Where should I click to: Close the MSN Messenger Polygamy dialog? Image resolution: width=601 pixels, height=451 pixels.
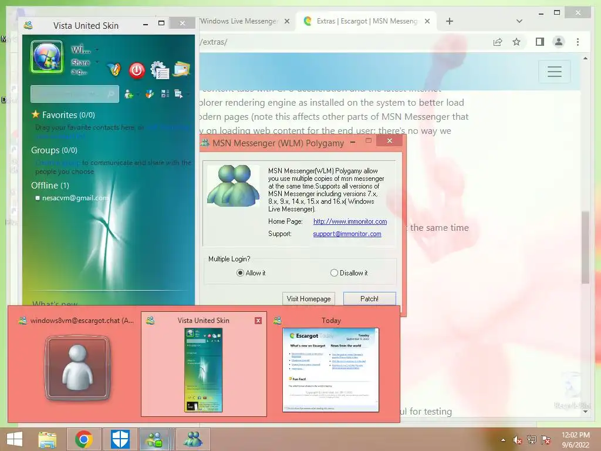point(390,141)
